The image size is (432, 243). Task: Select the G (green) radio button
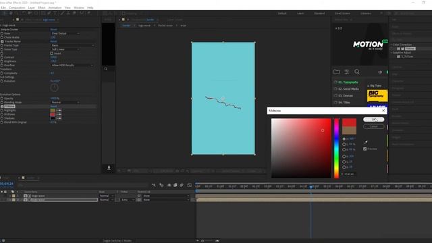click(x=344, y=162)
